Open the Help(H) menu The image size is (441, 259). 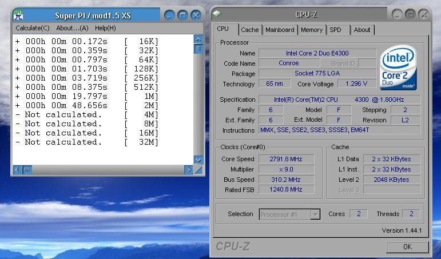105,28
